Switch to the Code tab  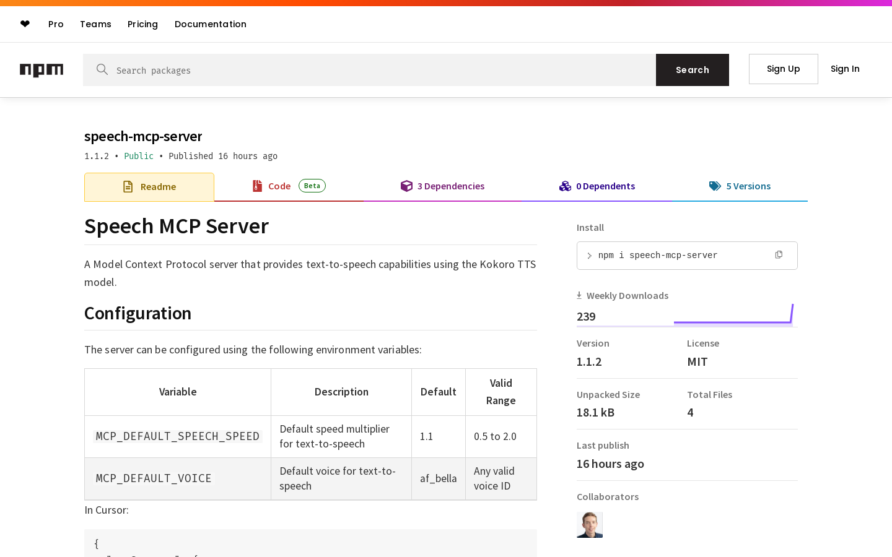coord(289,186)
